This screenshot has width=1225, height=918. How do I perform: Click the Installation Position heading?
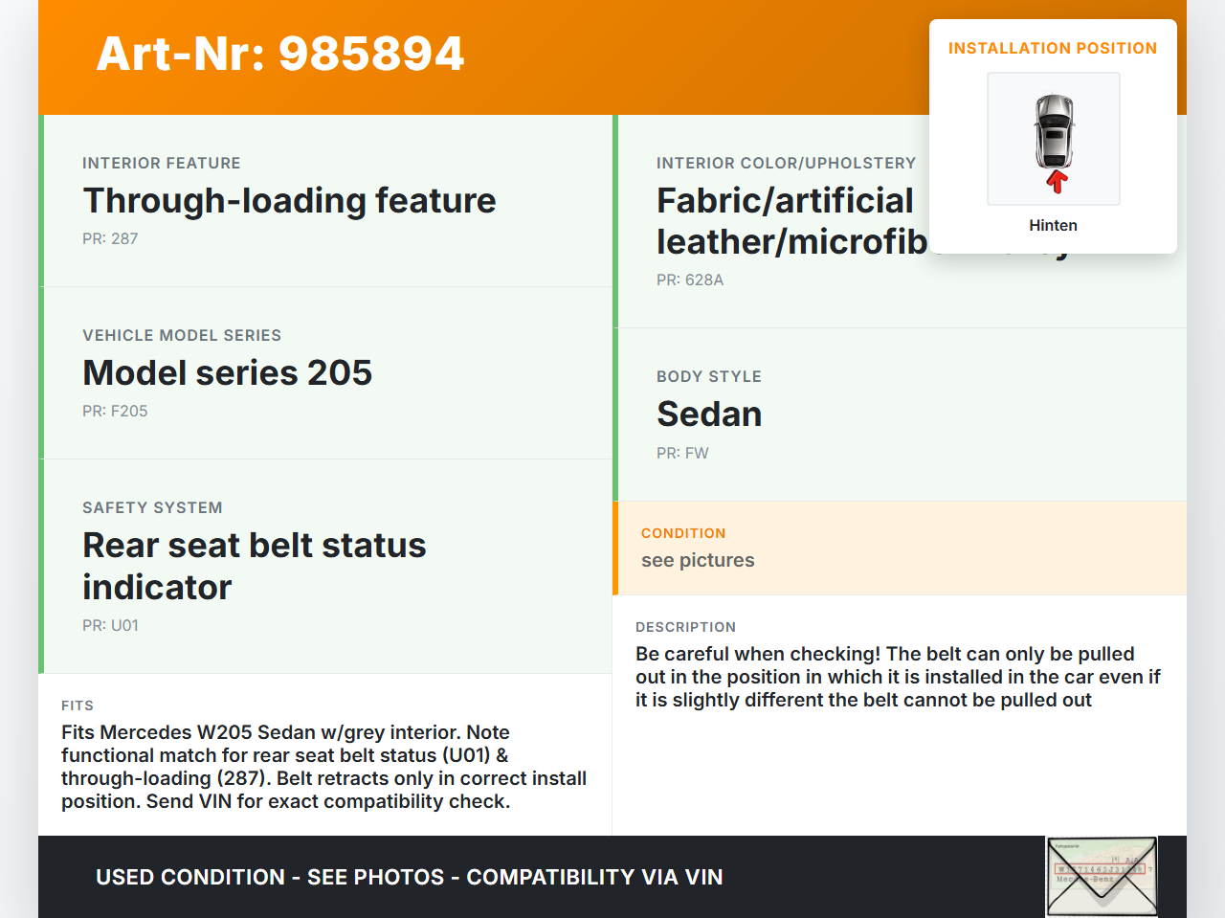pyautogui.click(x=1052, y=49)
